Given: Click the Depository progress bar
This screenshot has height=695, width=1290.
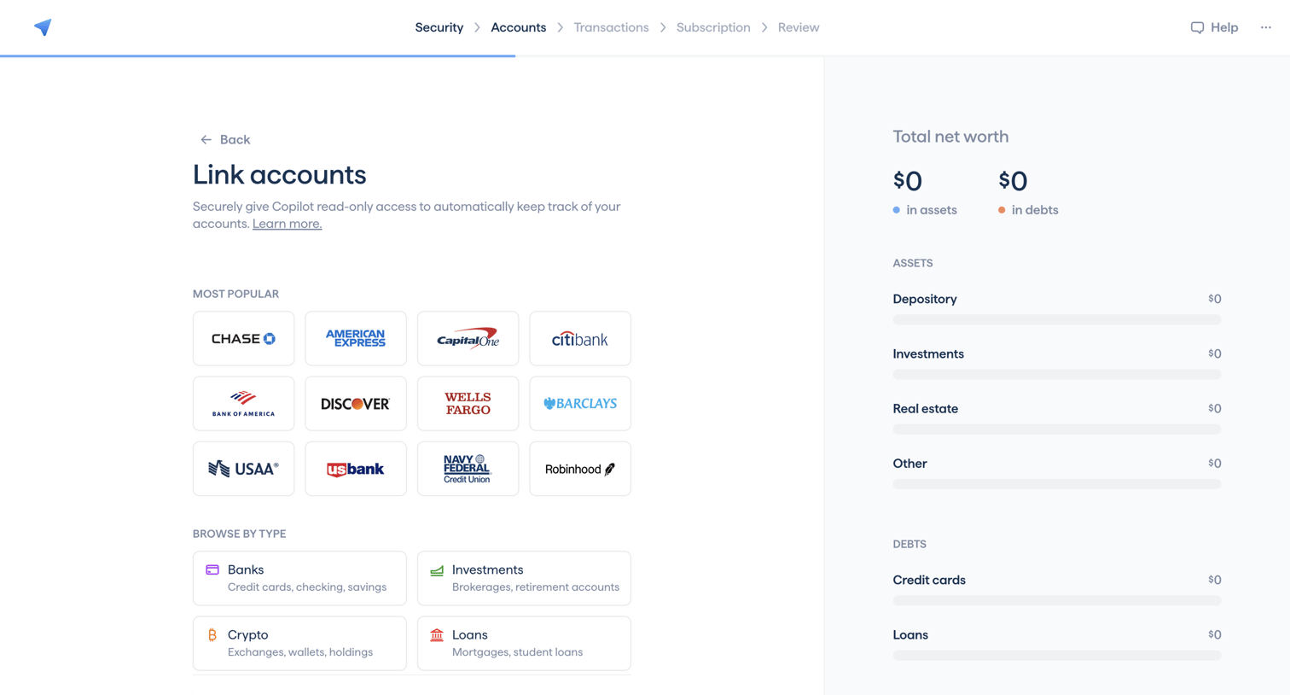Looking at the screenshot, I should point(1057,319).
